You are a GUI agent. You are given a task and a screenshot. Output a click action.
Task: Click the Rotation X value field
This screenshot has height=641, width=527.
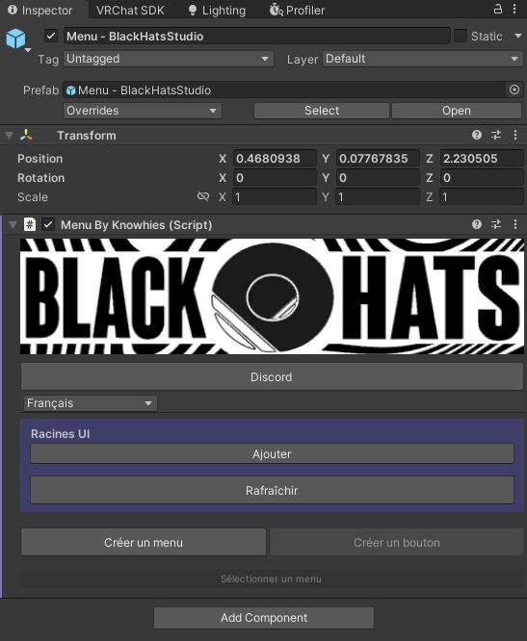[275, 178]
